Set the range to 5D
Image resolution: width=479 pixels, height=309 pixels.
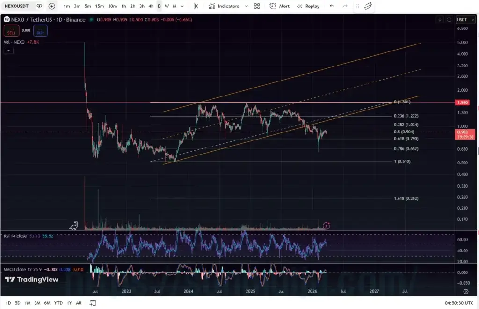click(x=18, y=303)
